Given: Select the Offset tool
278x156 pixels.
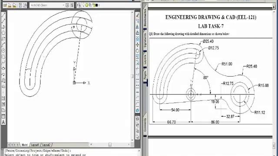Looking at the screenshot, I should point(137,33).
